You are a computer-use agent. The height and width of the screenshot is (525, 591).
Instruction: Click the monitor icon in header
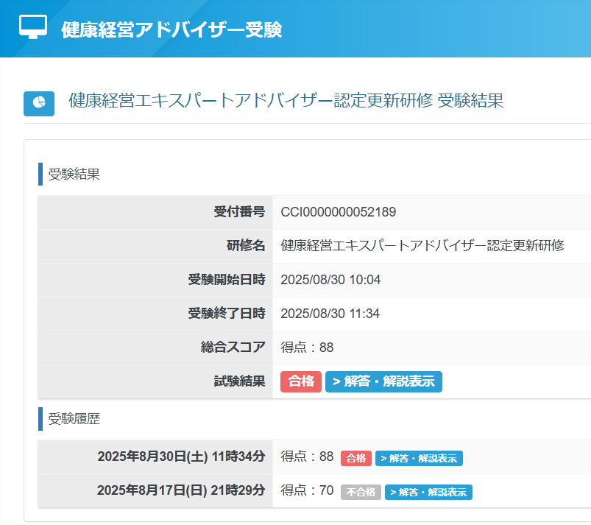(x=33, y=27)
